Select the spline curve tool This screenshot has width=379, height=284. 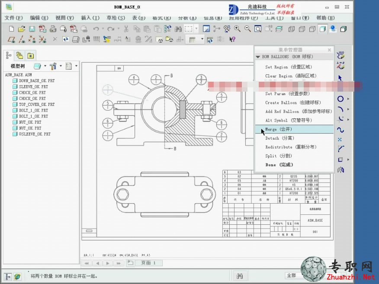[x=340, y=130]
